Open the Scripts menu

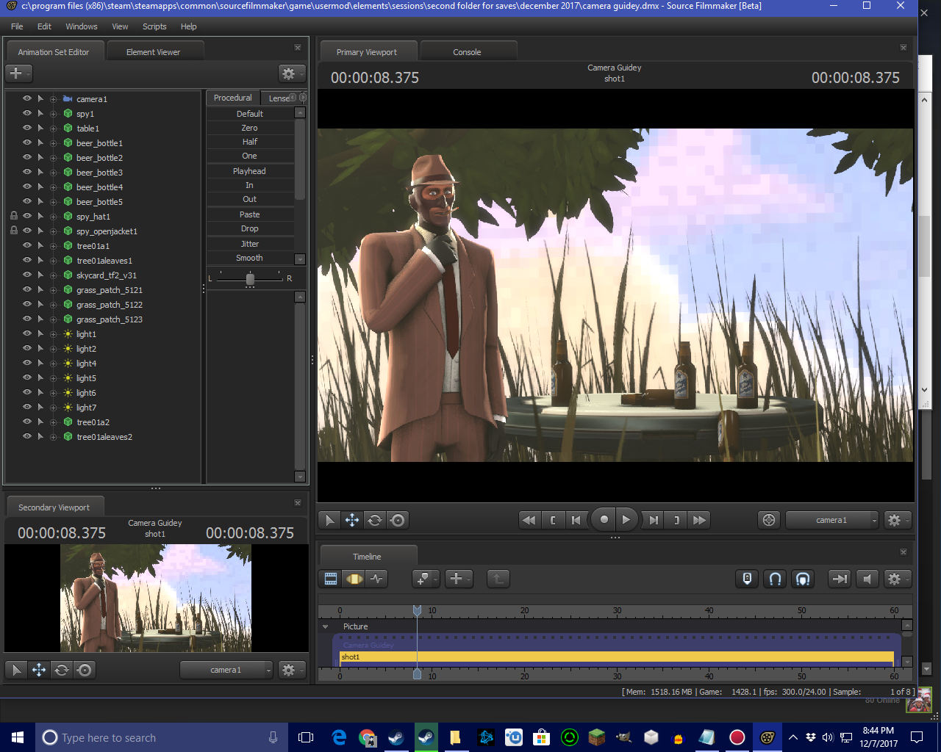(x=154, y=26)
